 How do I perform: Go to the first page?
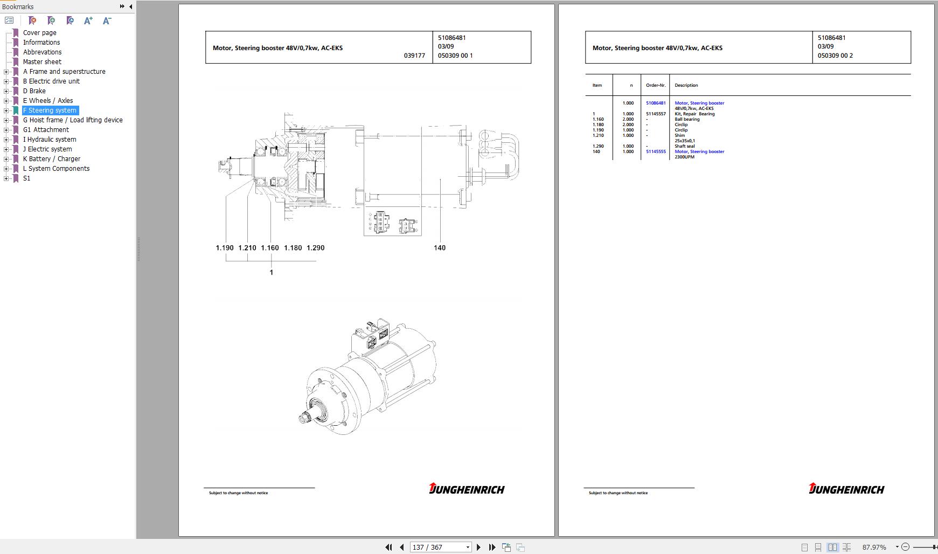[x=388, y=547]
